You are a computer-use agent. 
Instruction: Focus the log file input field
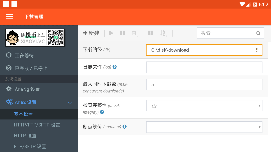(x=204, y=67)
